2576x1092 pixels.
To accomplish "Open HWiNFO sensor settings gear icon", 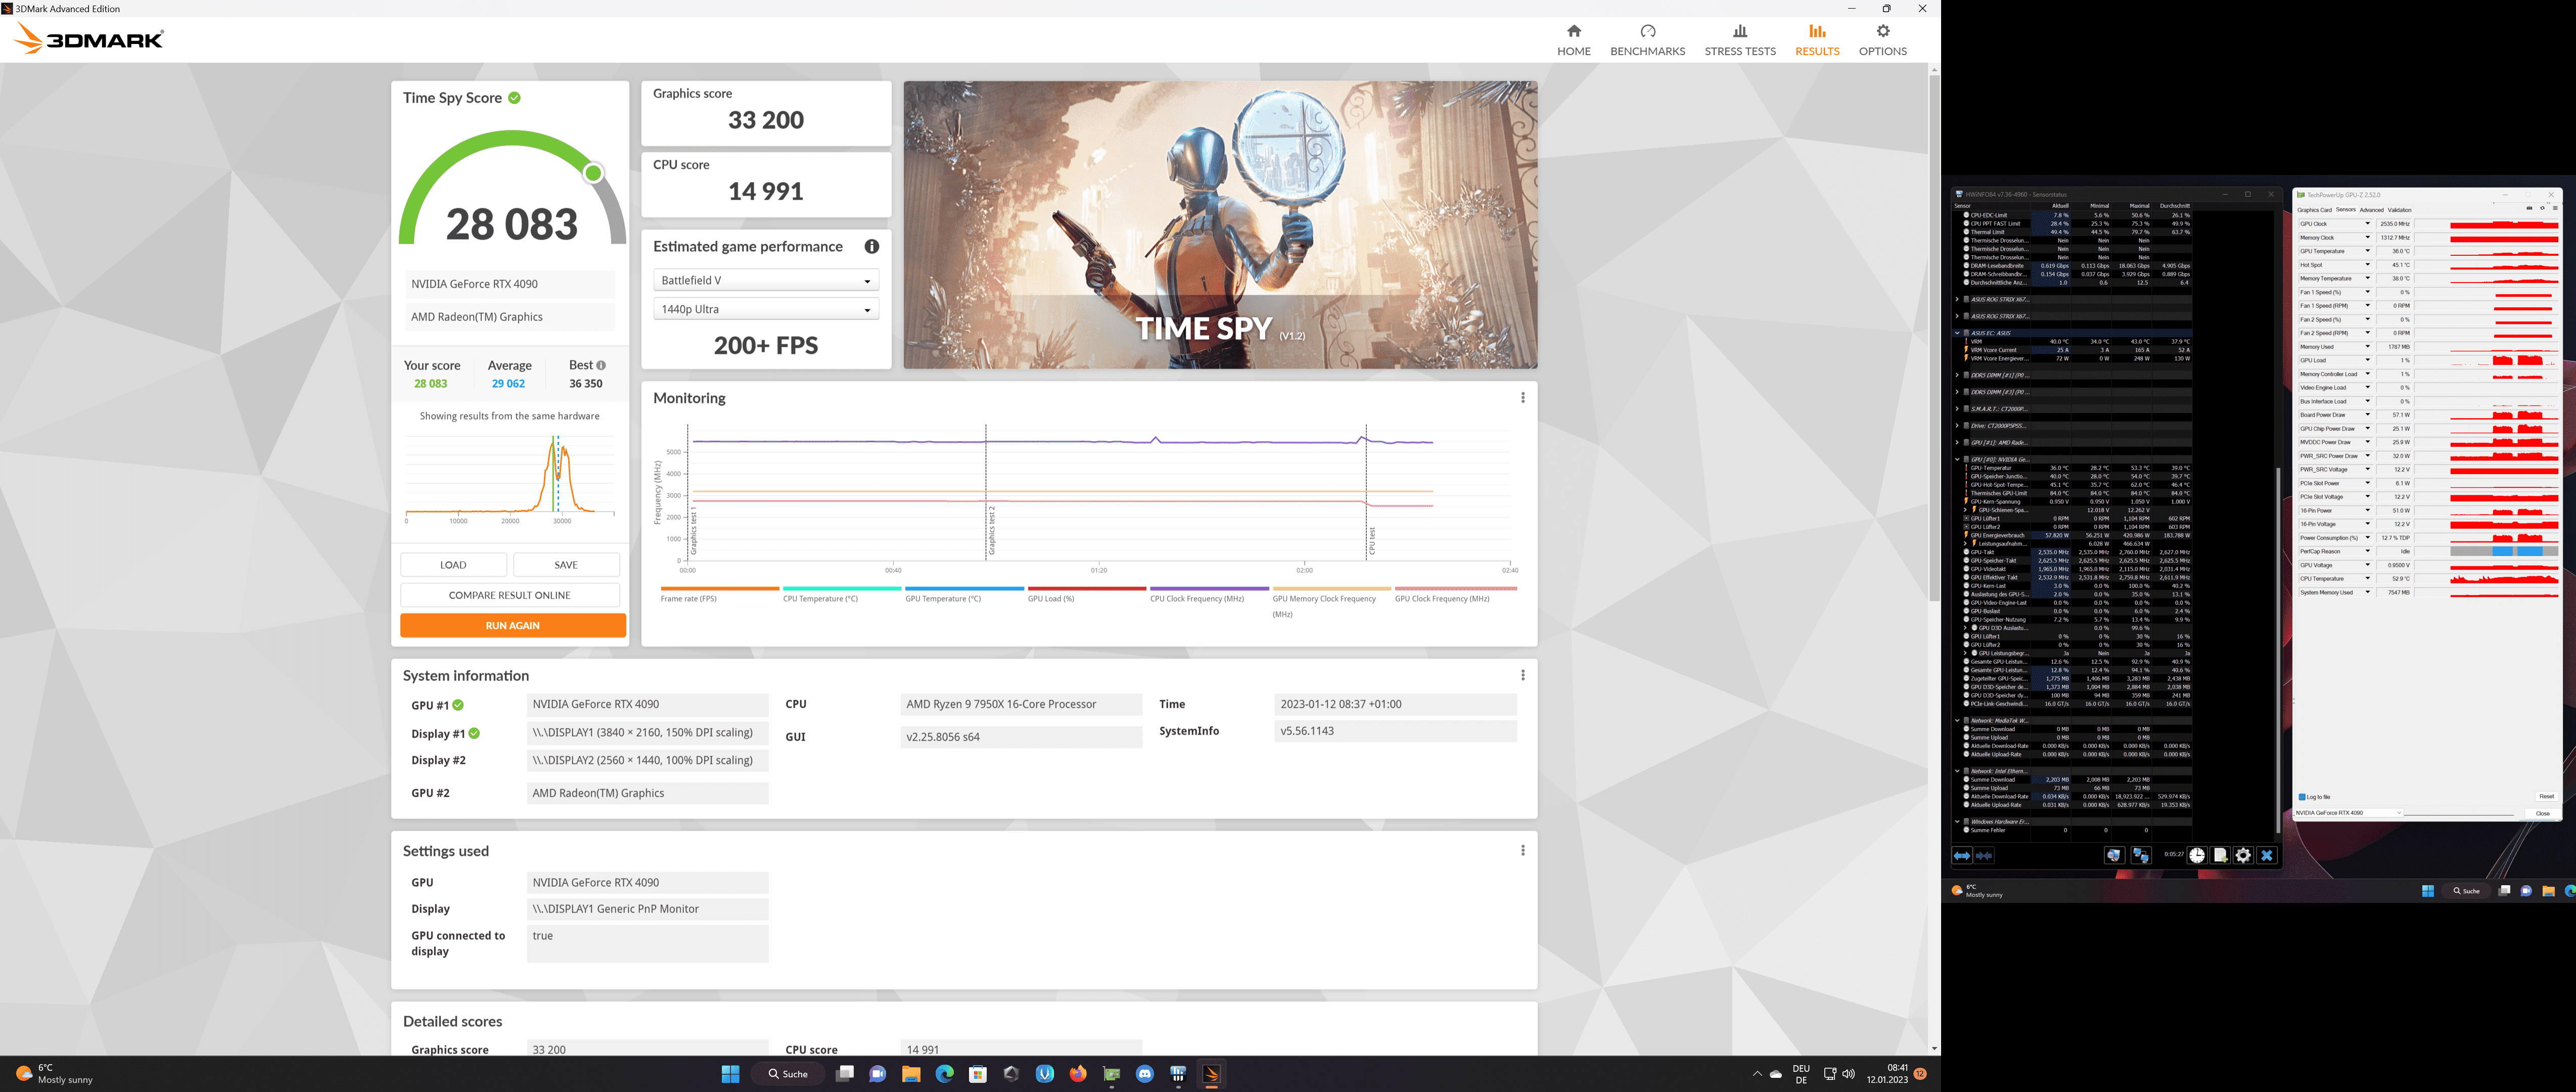I will [2243, 855].
